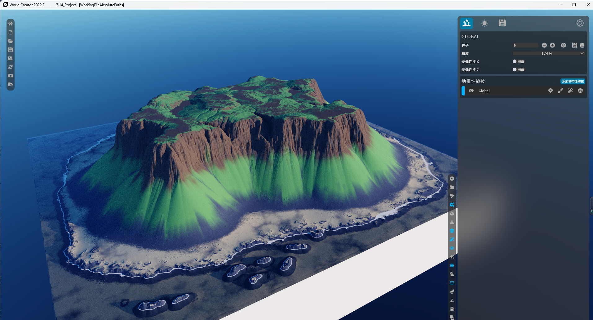Screen dimensions: 593x320
Task: Toggle the blue magic wand icon in the viewport toolbar
Action: click(452, 239)
